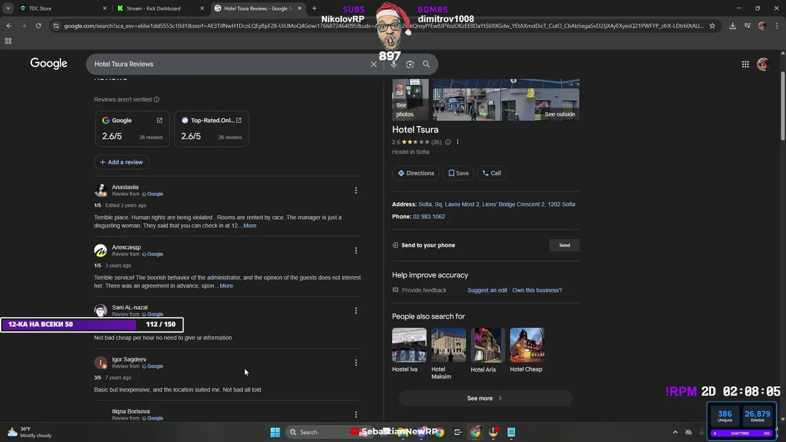Expand Anastasiia's review with More

pyautogui.click(x=249, y=226)
